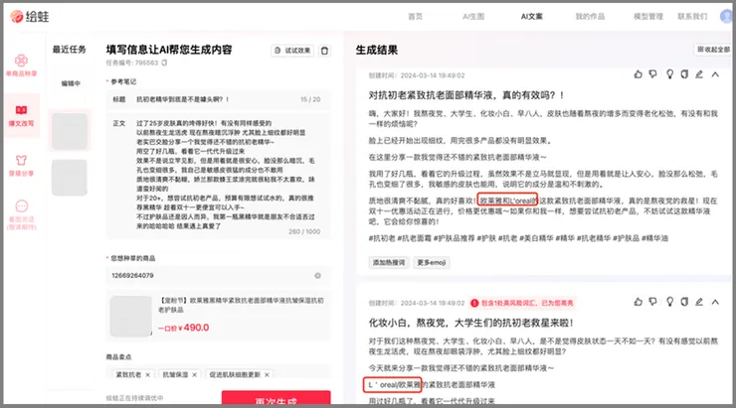Copy the second generated result

(x=684, y=302)
